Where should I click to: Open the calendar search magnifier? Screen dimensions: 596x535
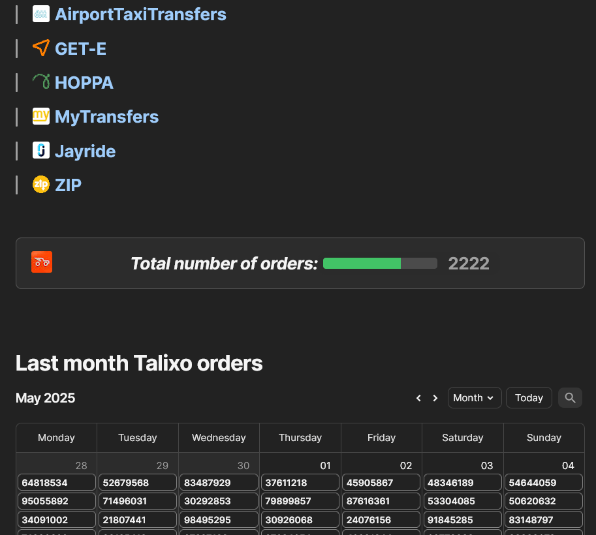[x=570, y=398]
